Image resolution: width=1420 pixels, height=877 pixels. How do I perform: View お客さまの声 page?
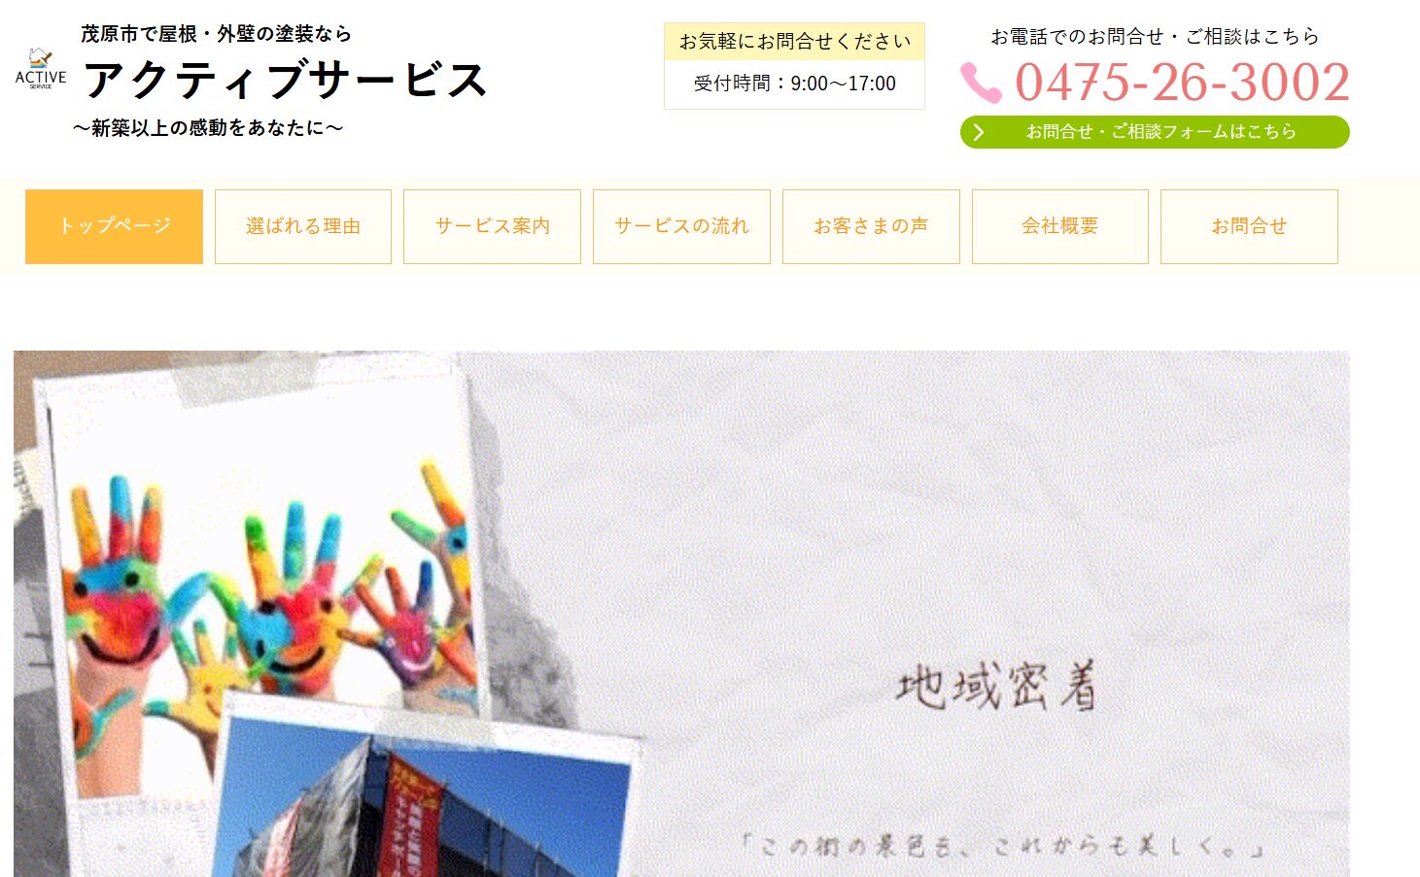pos(871,226)
